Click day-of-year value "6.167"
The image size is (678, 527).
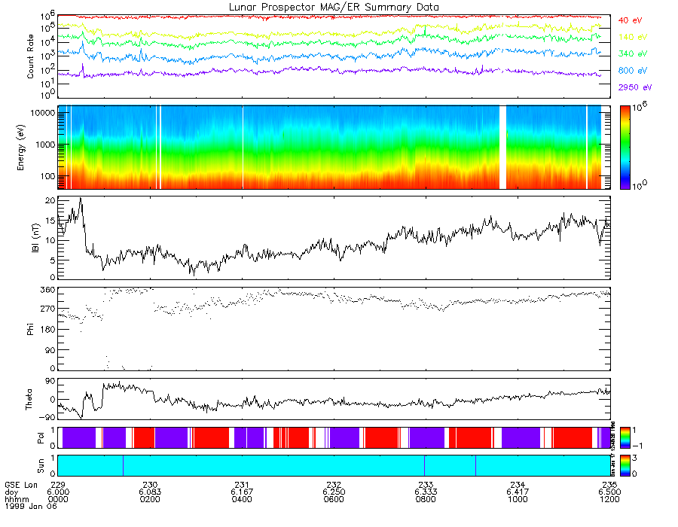pyautogui.click(x=242, y=492)
